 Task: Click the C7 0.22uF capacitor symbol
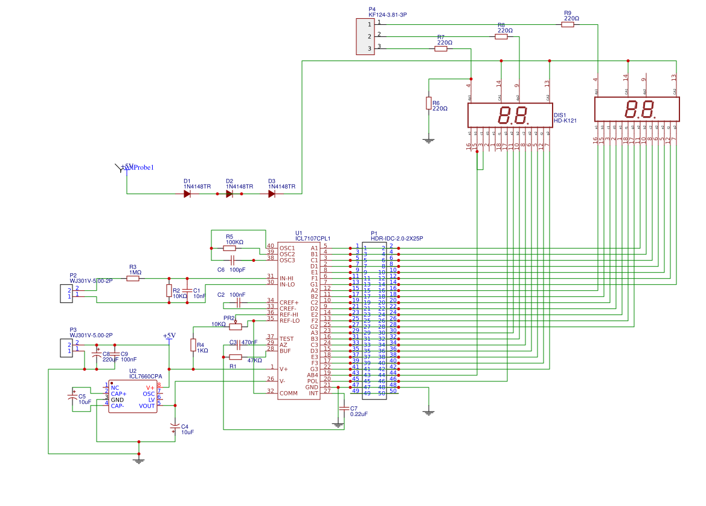click(x=344, y=409)
